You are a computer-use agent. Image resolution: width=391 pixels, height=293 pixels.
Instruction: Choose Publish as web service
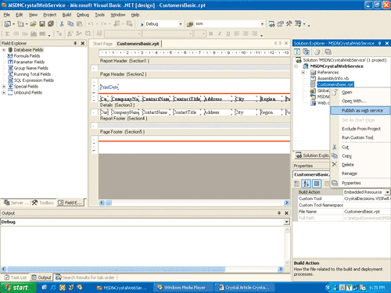click(x=361, y=111)
